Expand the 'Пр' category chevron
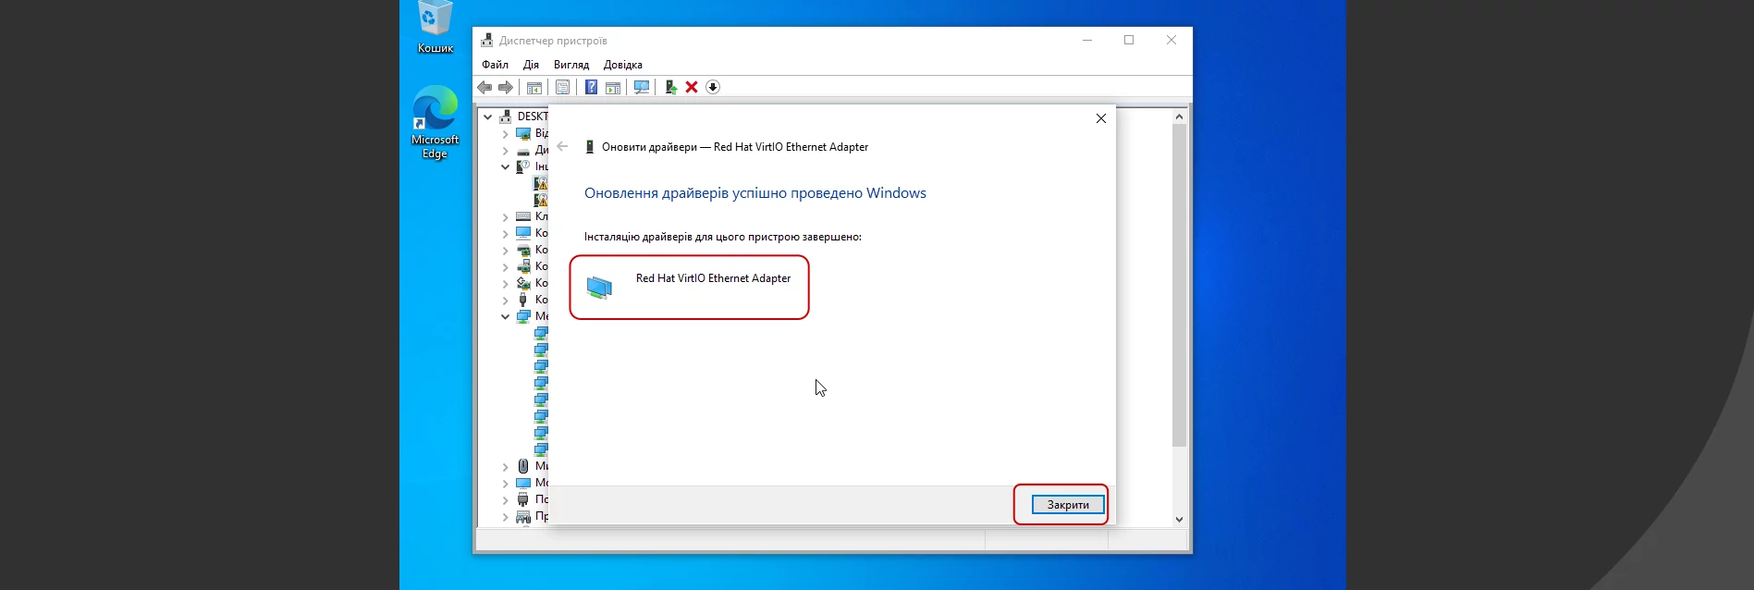The width and height of the screenshot is (1754, 590). 506,516
